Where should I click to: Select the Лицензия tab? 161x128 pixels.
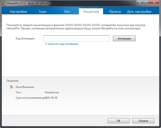pyautogui.click(x=91, y=12)
